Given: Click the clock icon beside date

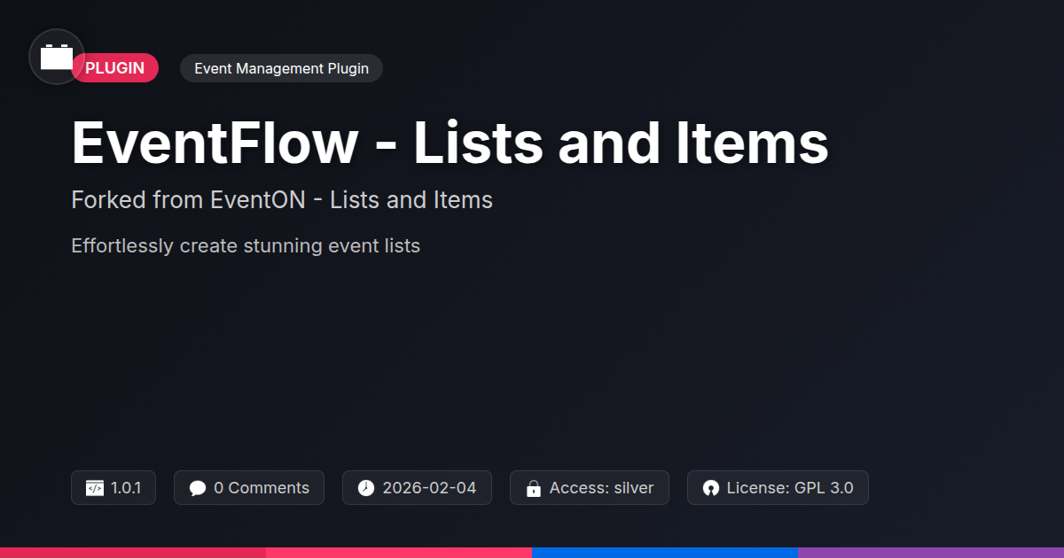Looking at the screenshot, I should click(366, 488).
